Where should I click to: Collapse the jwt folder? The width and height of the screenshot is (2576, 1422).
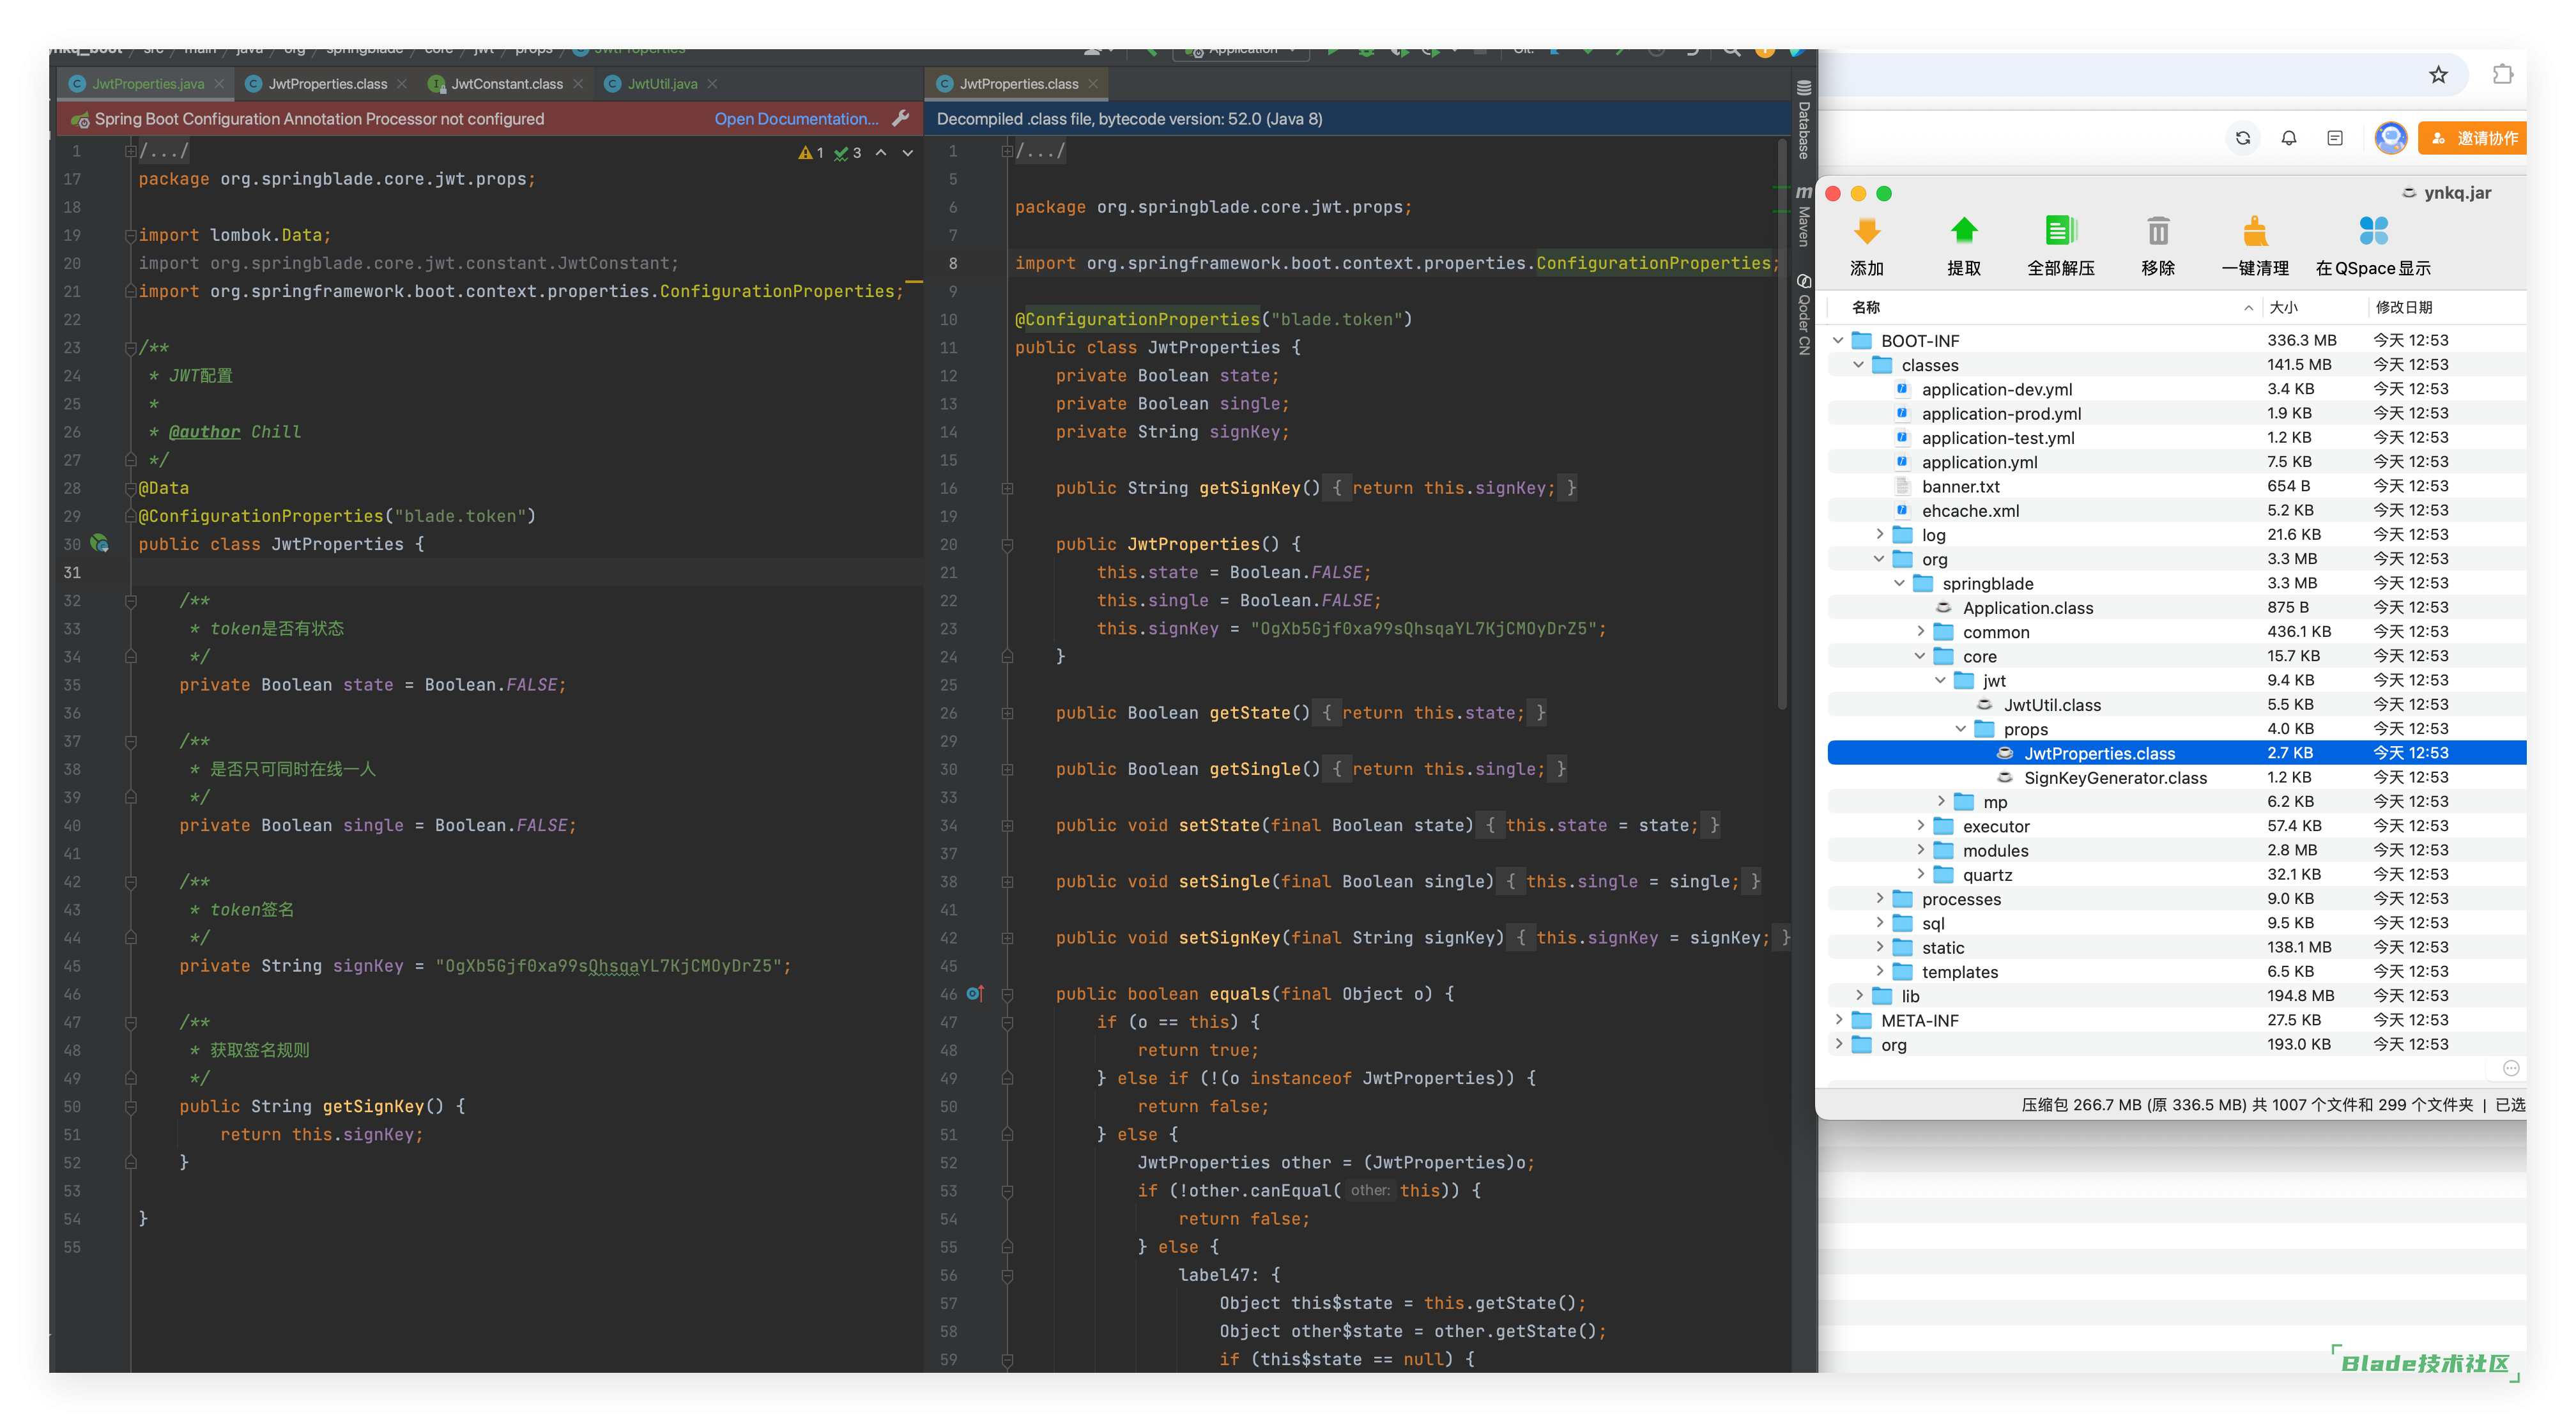click(1940, 680)
